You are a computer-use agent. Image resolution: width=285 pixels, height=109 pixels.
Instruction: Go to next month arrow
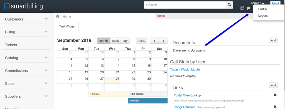pos(163,41)
